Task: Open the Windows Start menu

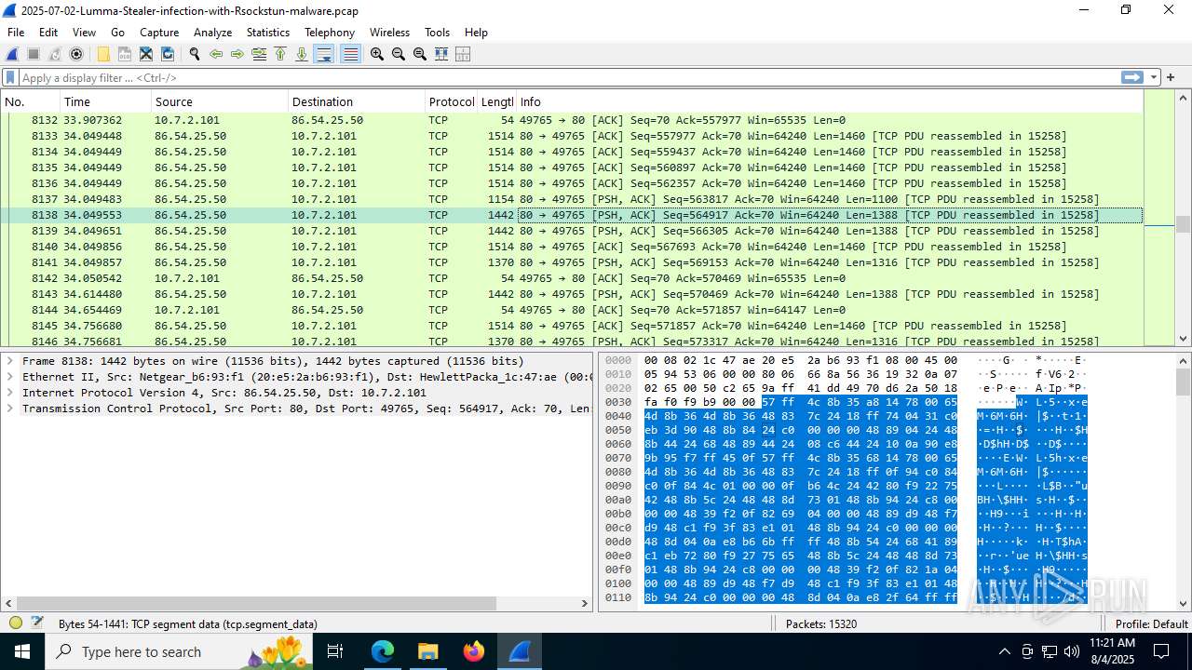Action: [22, 651]
